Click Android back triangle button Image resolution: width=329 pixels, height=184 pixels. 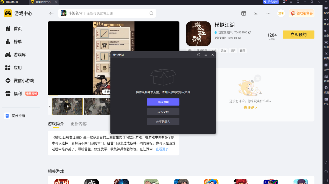tap(326, 163)
